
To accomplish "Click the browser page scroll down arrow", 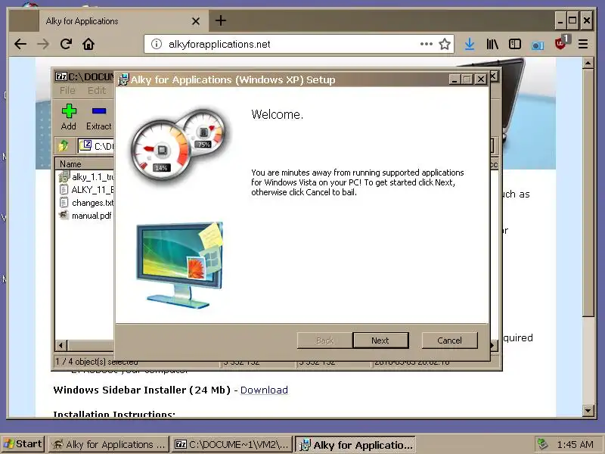I will pos(588,411).
